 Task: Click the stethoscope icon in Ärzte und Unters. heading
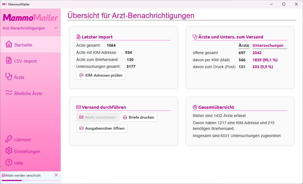pyautogui.click(x=195, y=37)
